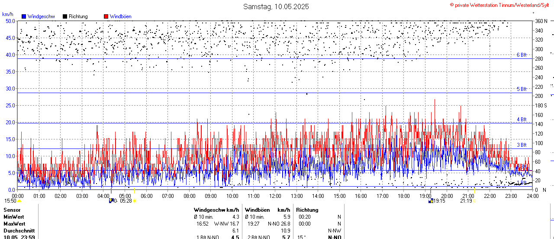Click the Windgeschw km/h column header
This screenshot has width=554, height=239.
(216, 210)
